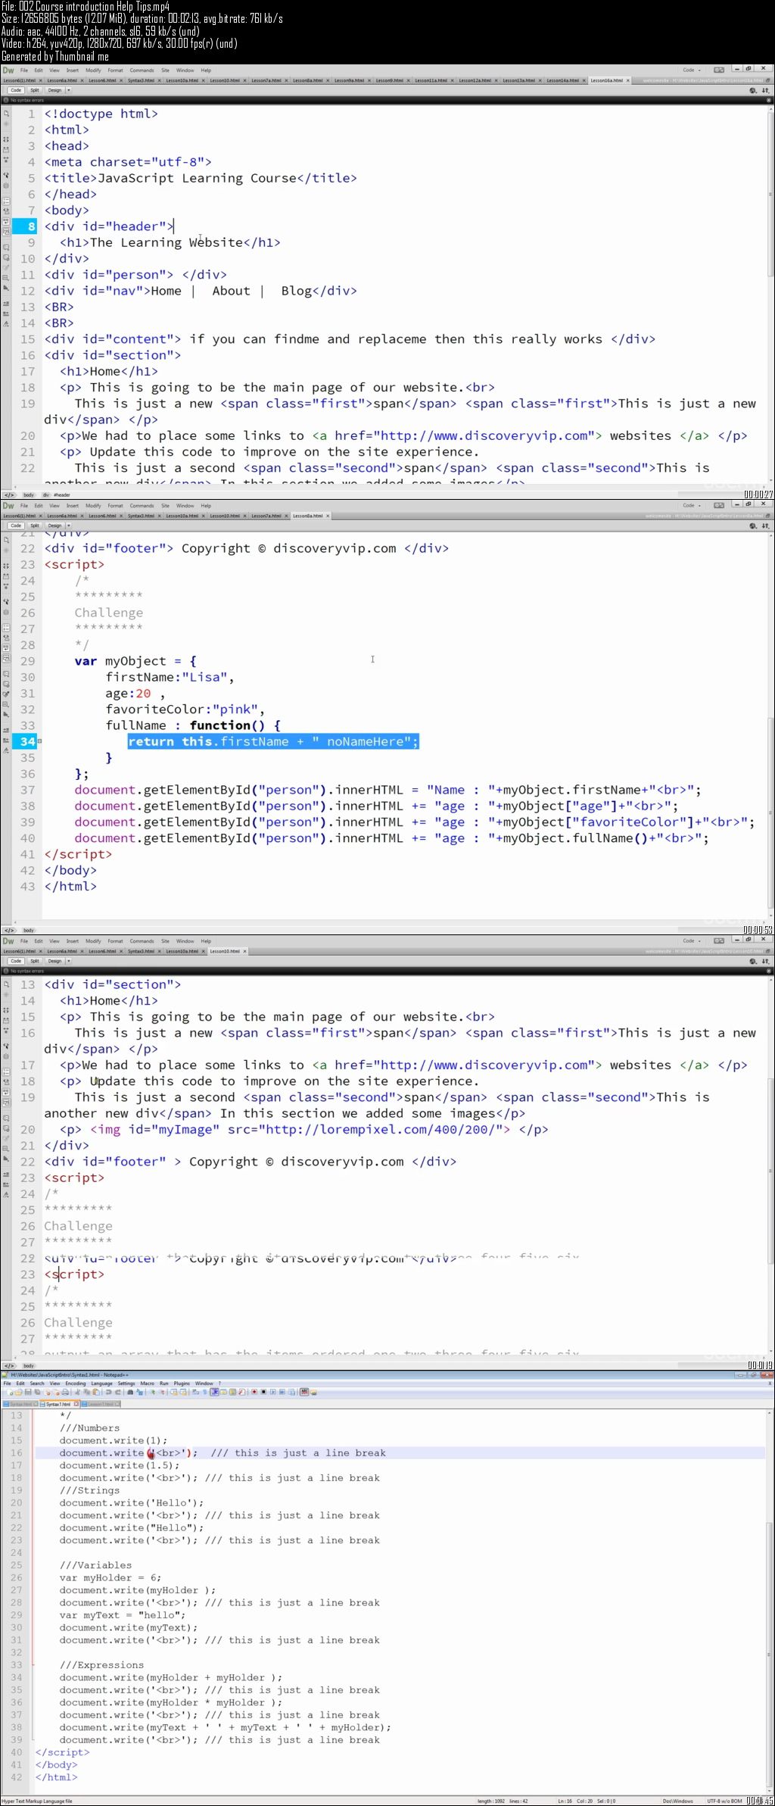The width and height of the screenshot is (775, 1806).
Task: Click Zoom In icon in Notepad++ toolbar
Action: pyautogui.click(x=153, y=1392)
